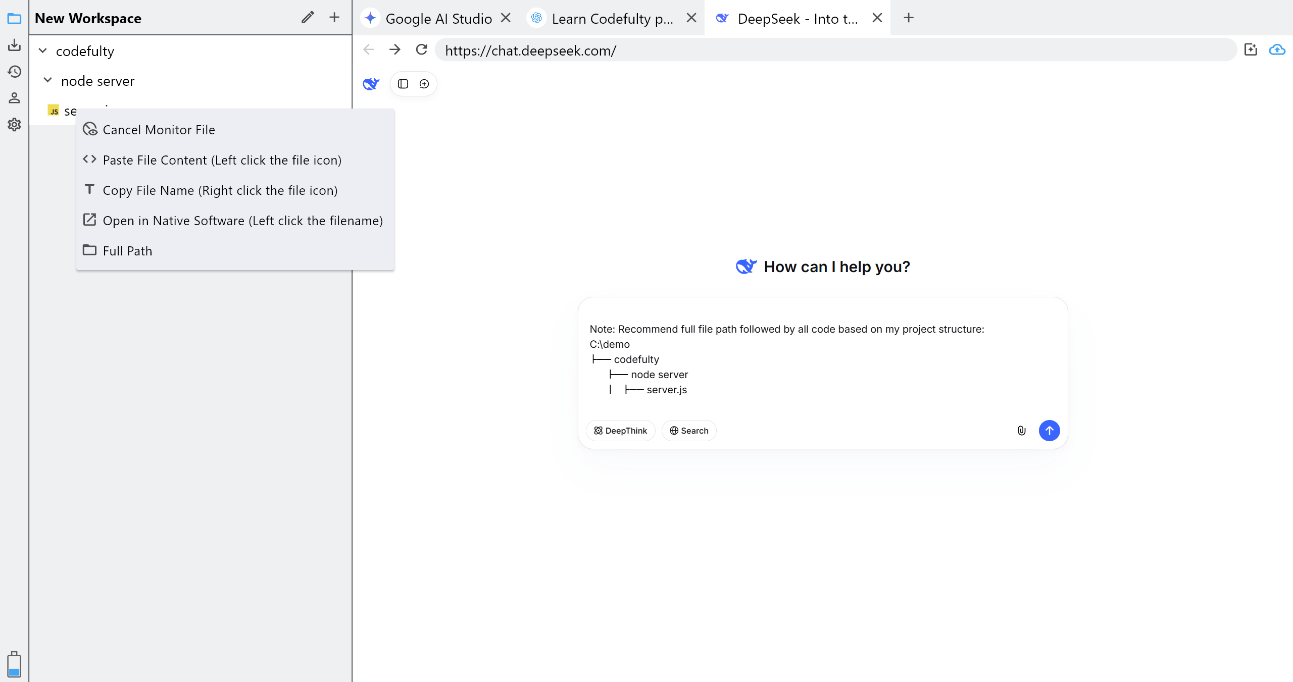
Task: Open the settings gear in sidebar
Action: point(14,124)
